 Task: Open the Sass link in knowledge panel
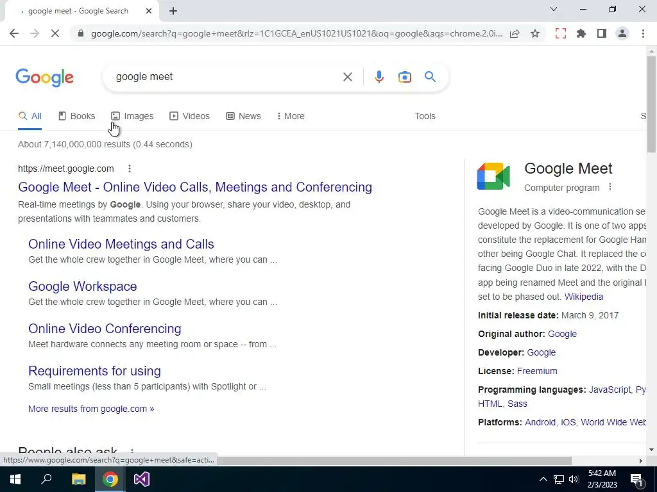[x=518, y=404]
